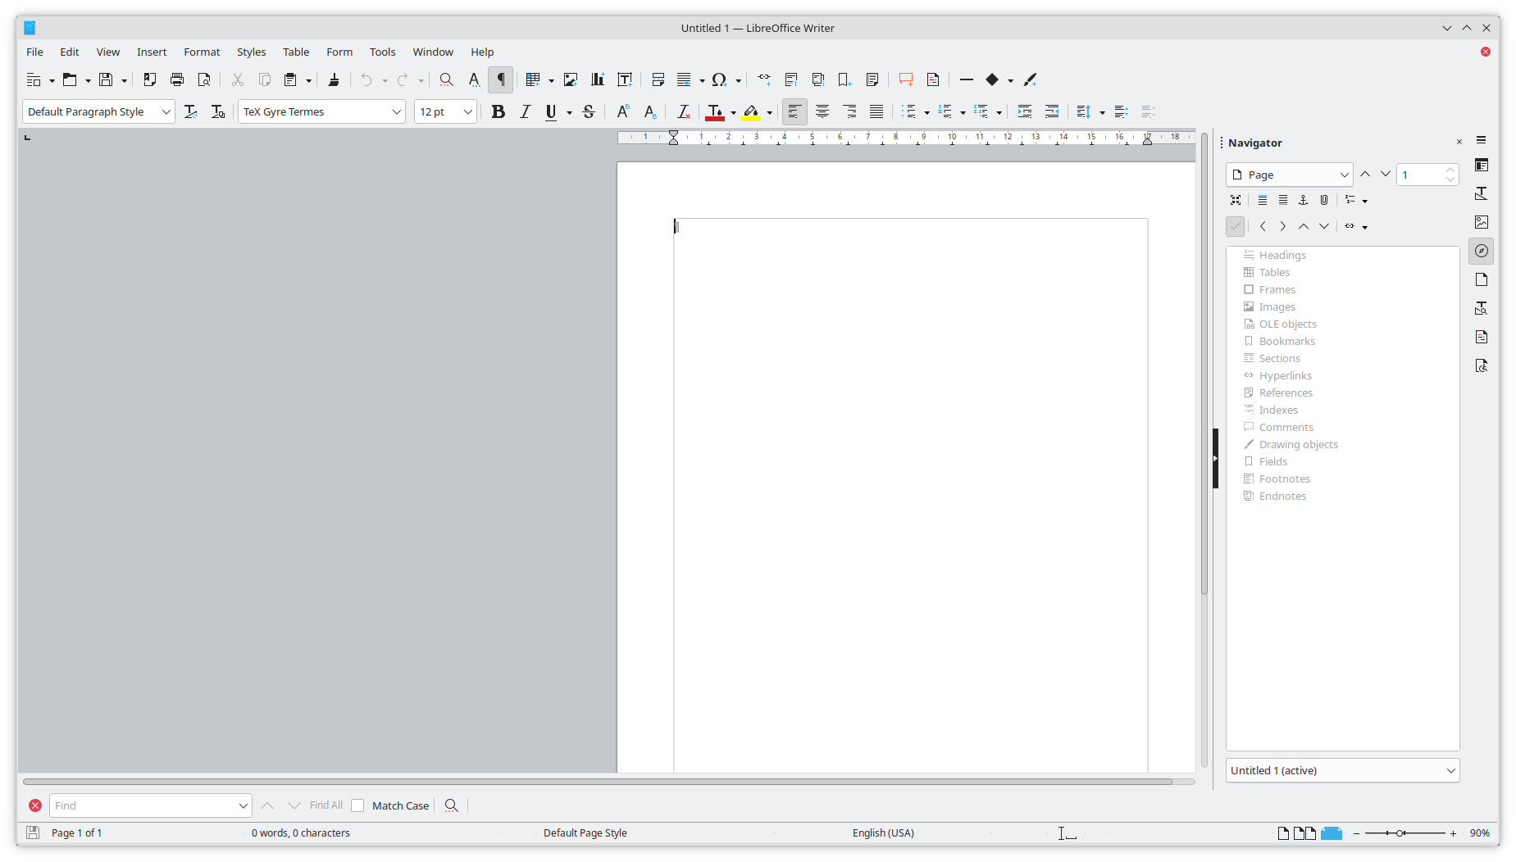
Task: Click the Insert Line tool
Action: coord(967,79)
